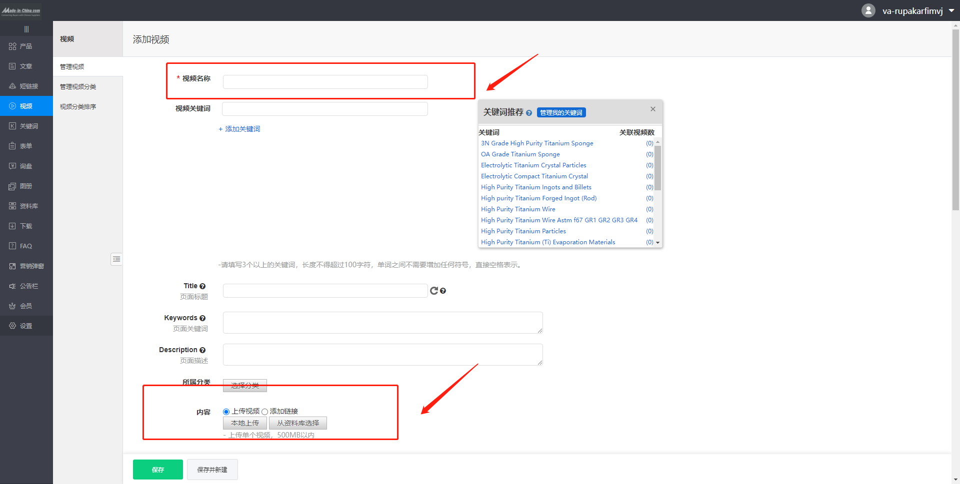960x484 pixels.
Task: Click the user avatar icon
Action: (x=868, y=10)
